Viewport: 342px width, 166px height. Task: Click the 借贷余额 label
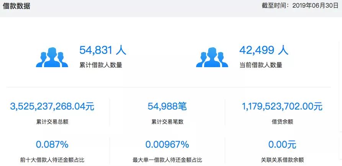tap(282, 122)
